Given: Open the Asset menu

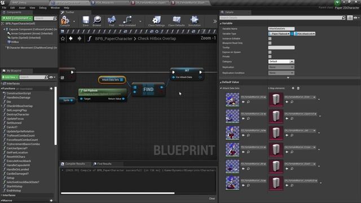Looking at the screenshot, I should click(x=22, y=8).
